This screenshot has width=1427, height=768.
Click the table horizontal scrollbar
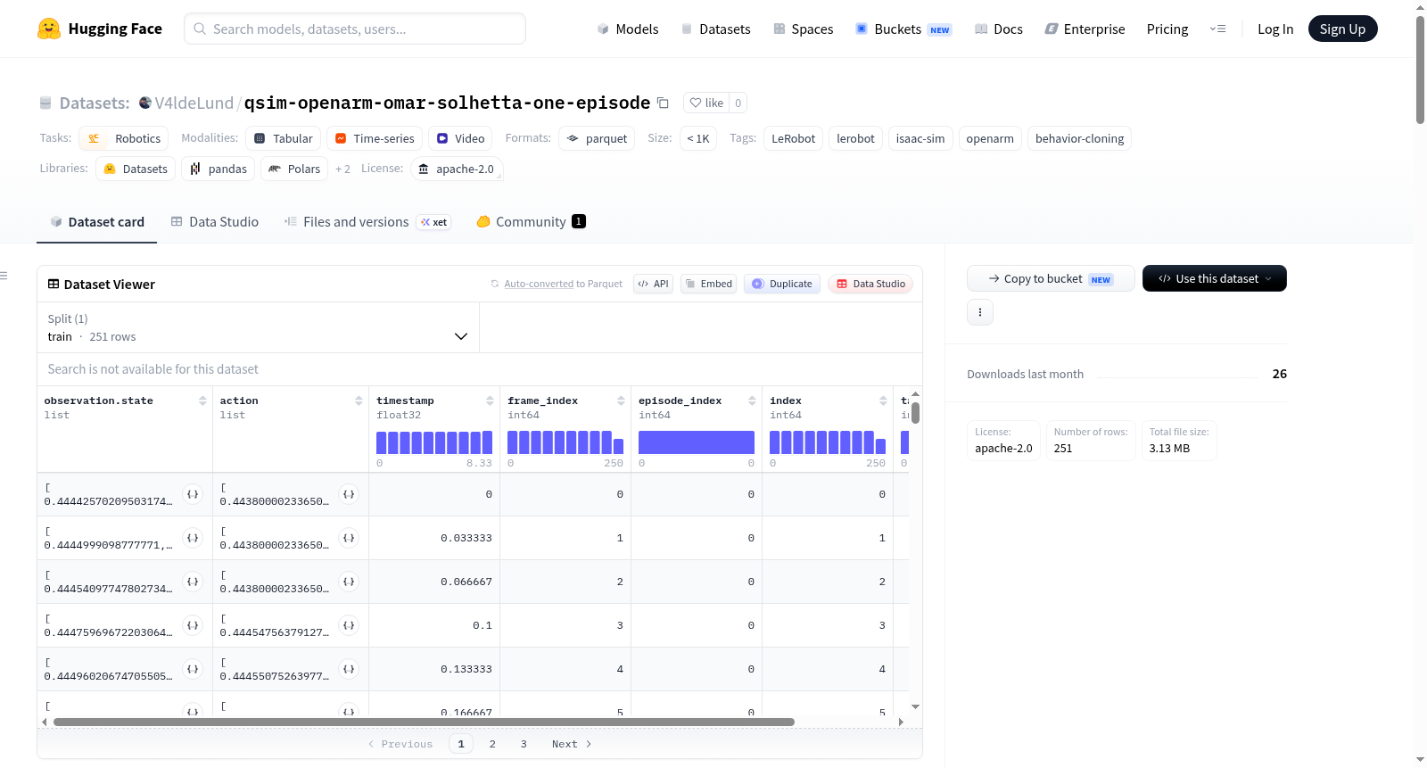point(424,722)
